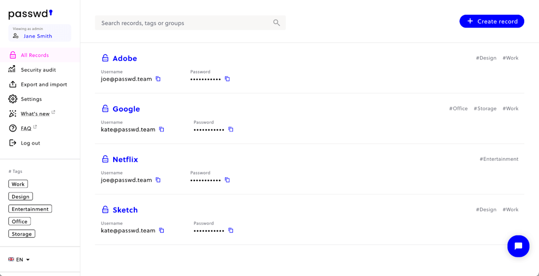The image size is (539, 276).
Task: Filter by the Storage tag
Action: [22, 234]
